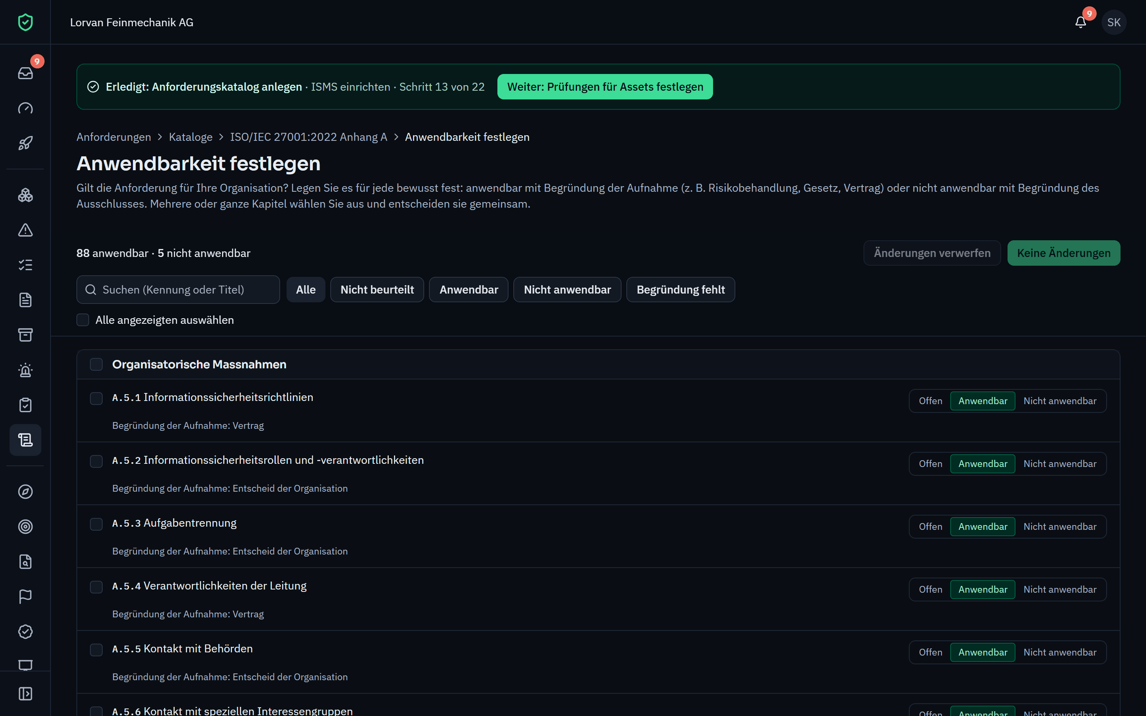Open the target icon in sidebar
The width and height of the screenshot is (1146, 716).
pos(25,527)
